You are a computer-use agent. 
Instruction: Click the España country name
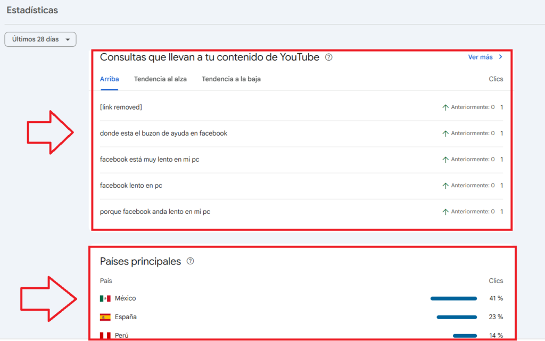126,317
